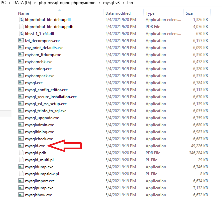222x202 pixels.
Task: Click the 7,132 KB size value
Action: [201, 188]
